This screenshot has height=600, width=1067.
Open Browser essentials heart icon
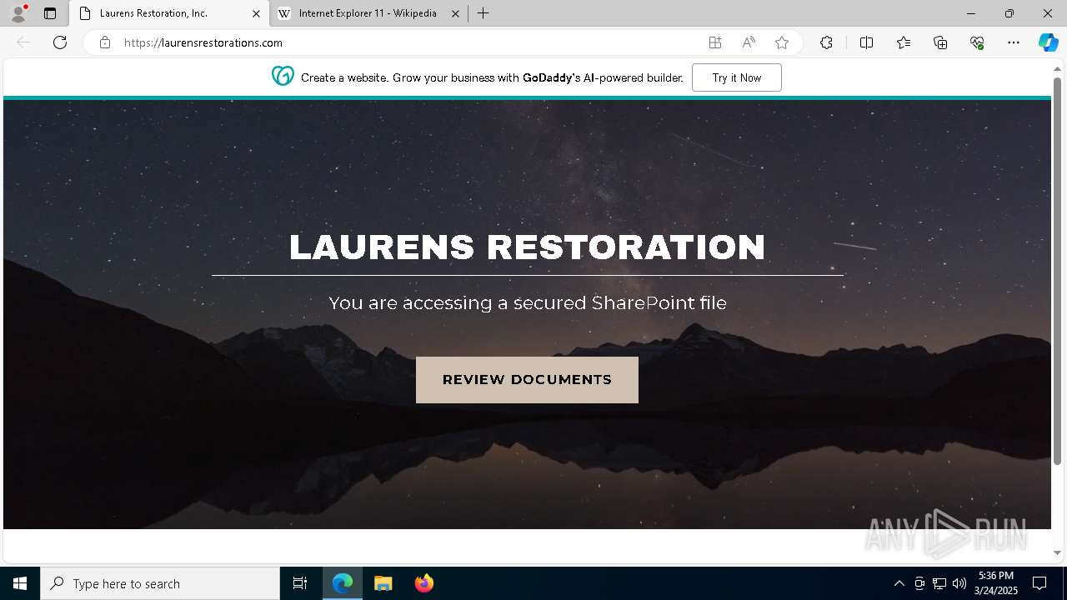click(x=977, y=42)
